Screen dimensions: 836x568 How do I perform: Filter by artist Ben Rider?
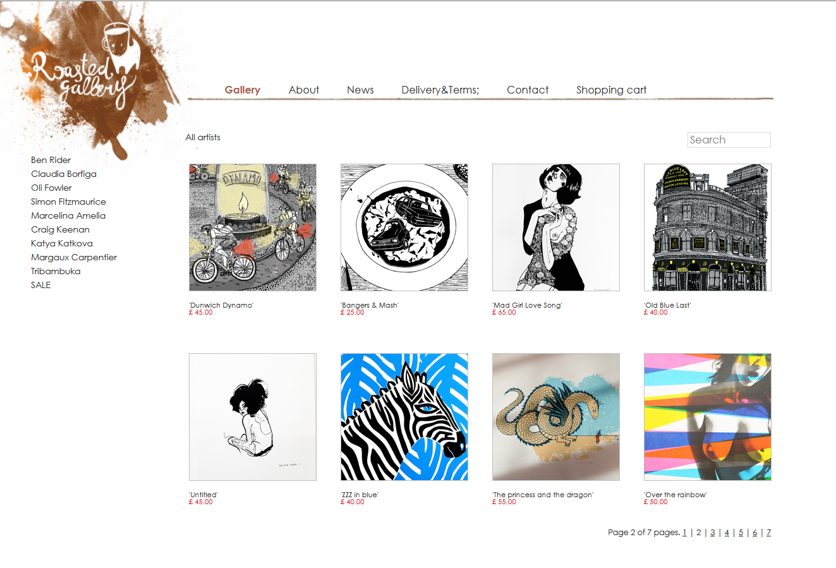click(x=51, y=160)
